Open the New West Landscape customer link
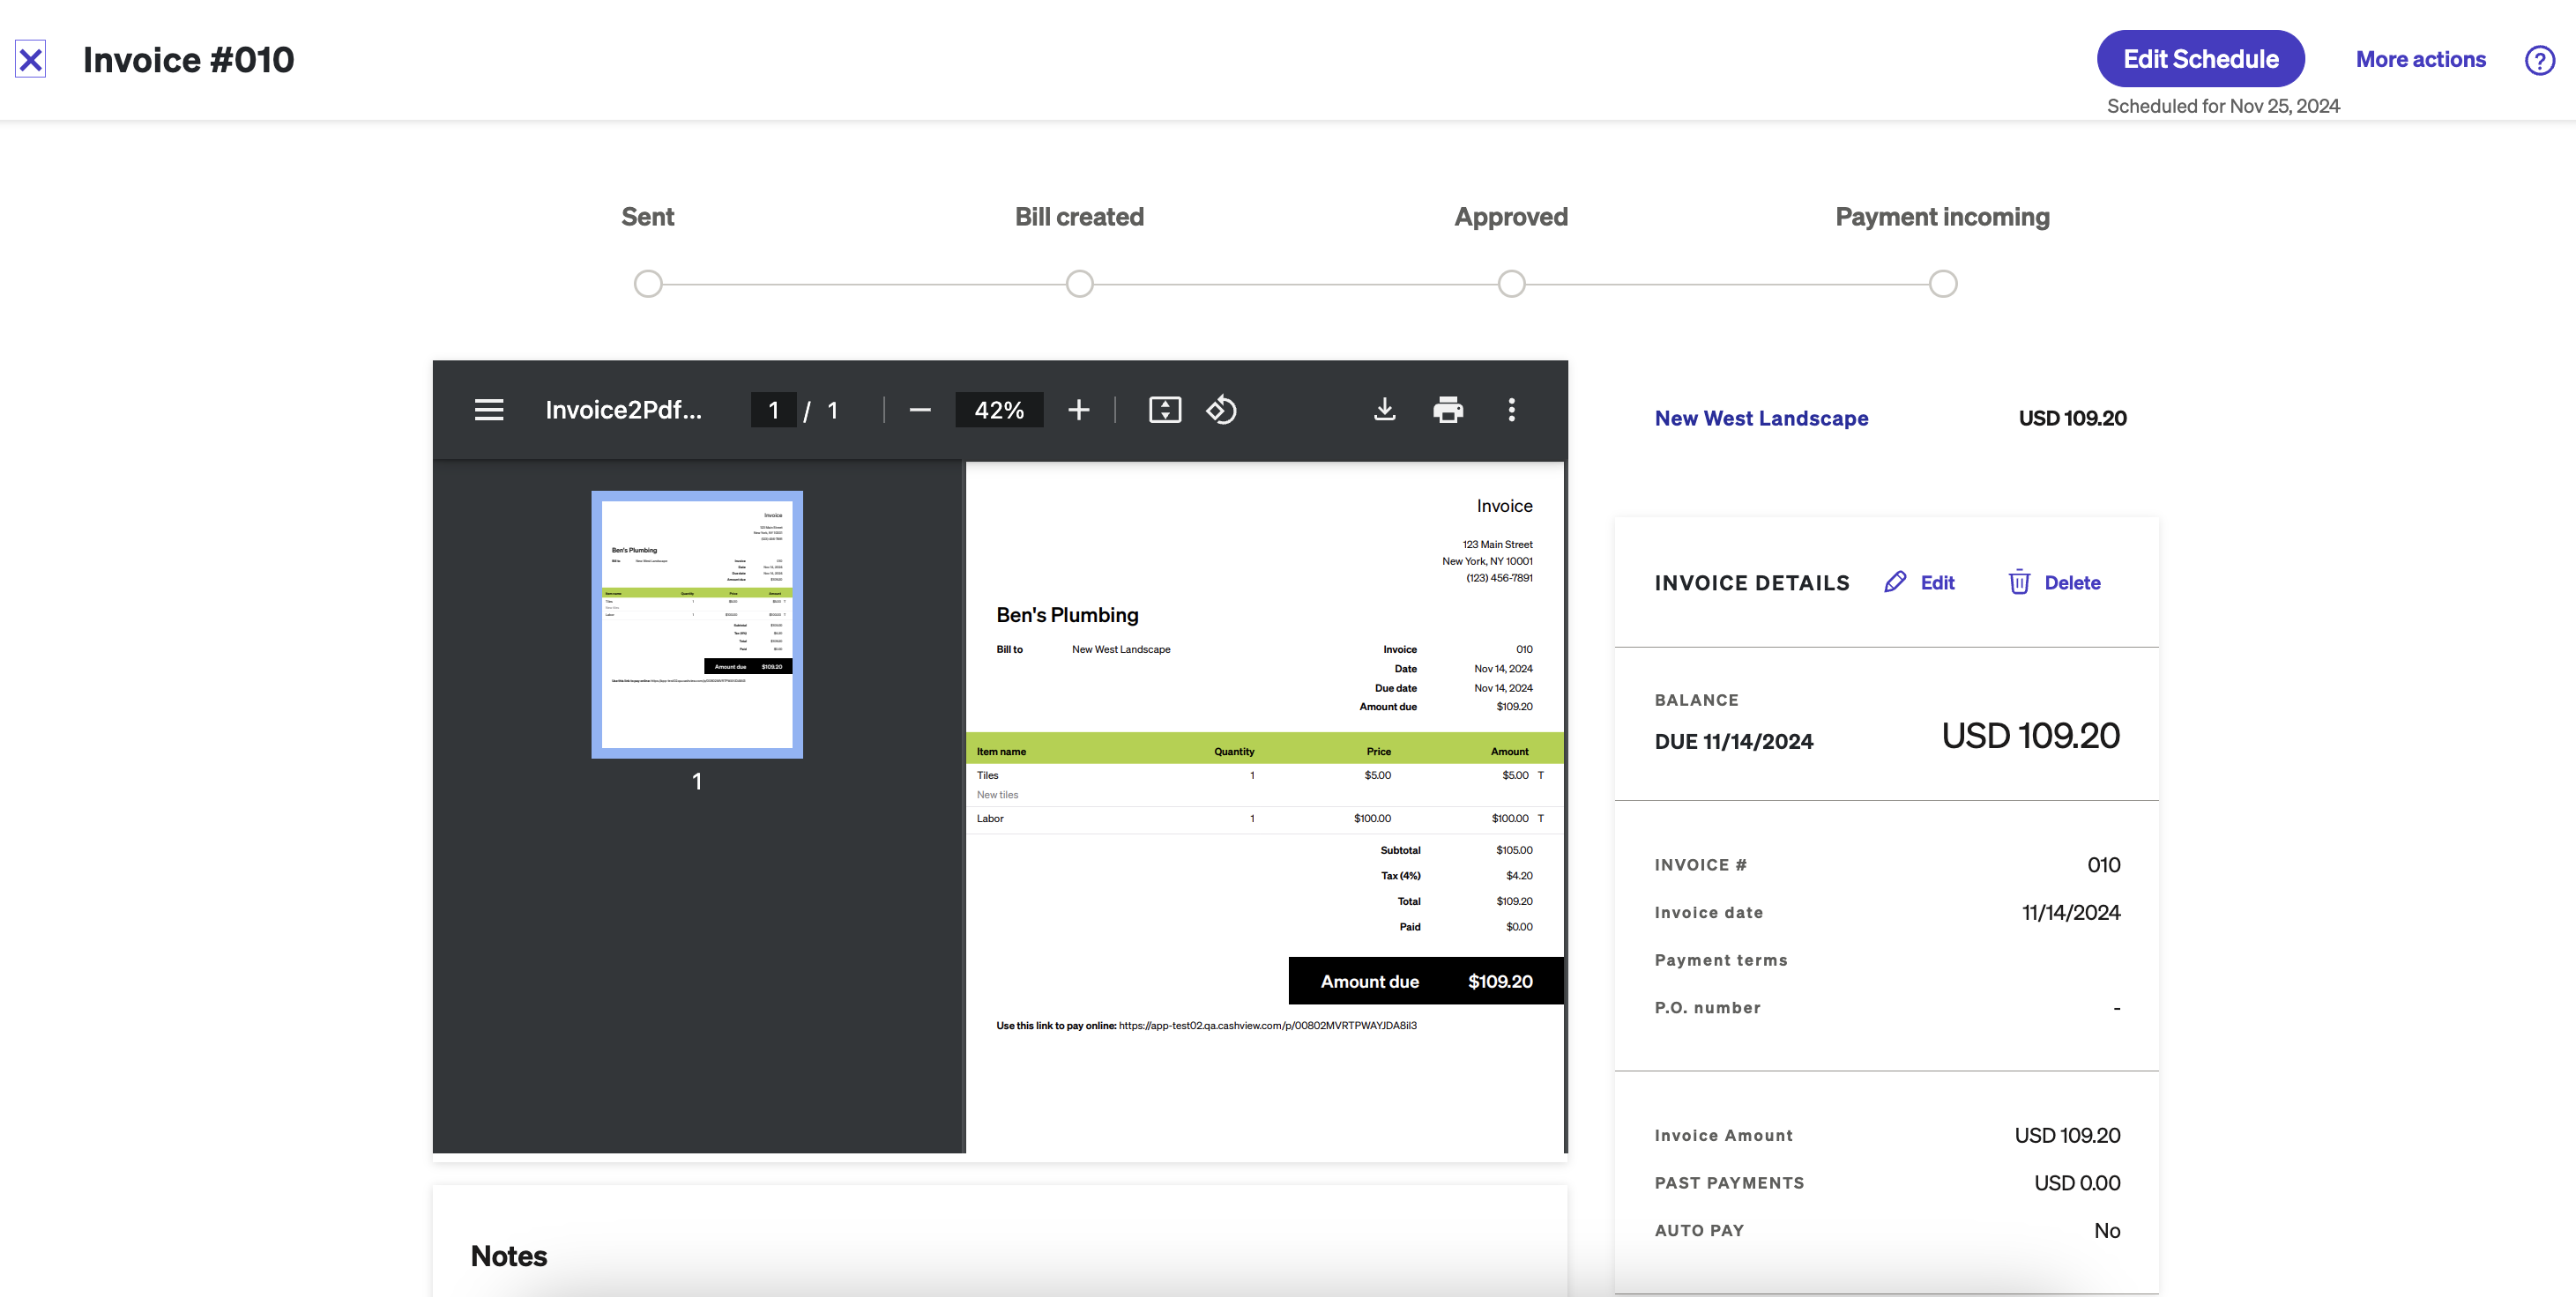This screenshot has width=2576, height=1297. [1761, 419]
